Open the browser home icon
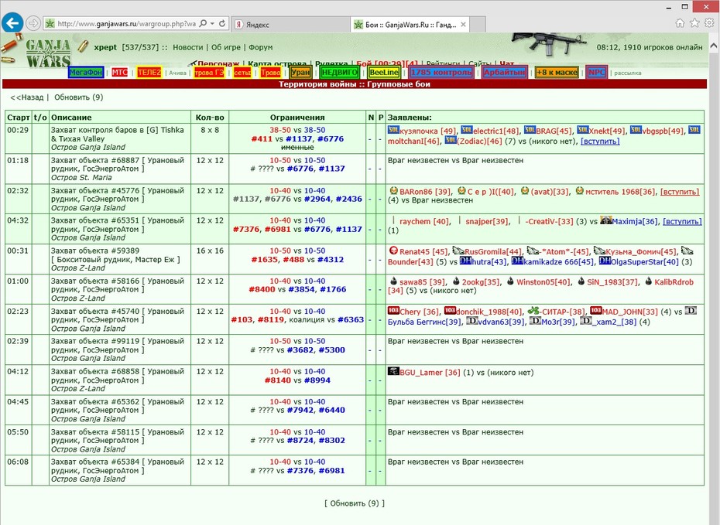The width and height of the screenshot is (720, 525). 680,23
